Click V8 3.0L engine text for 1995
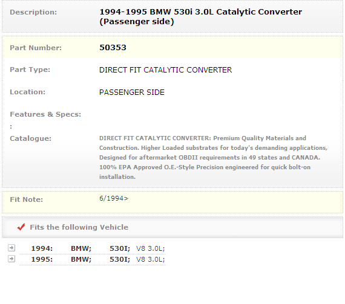Viewport: 345px width, 304px height. pos(151,259)
